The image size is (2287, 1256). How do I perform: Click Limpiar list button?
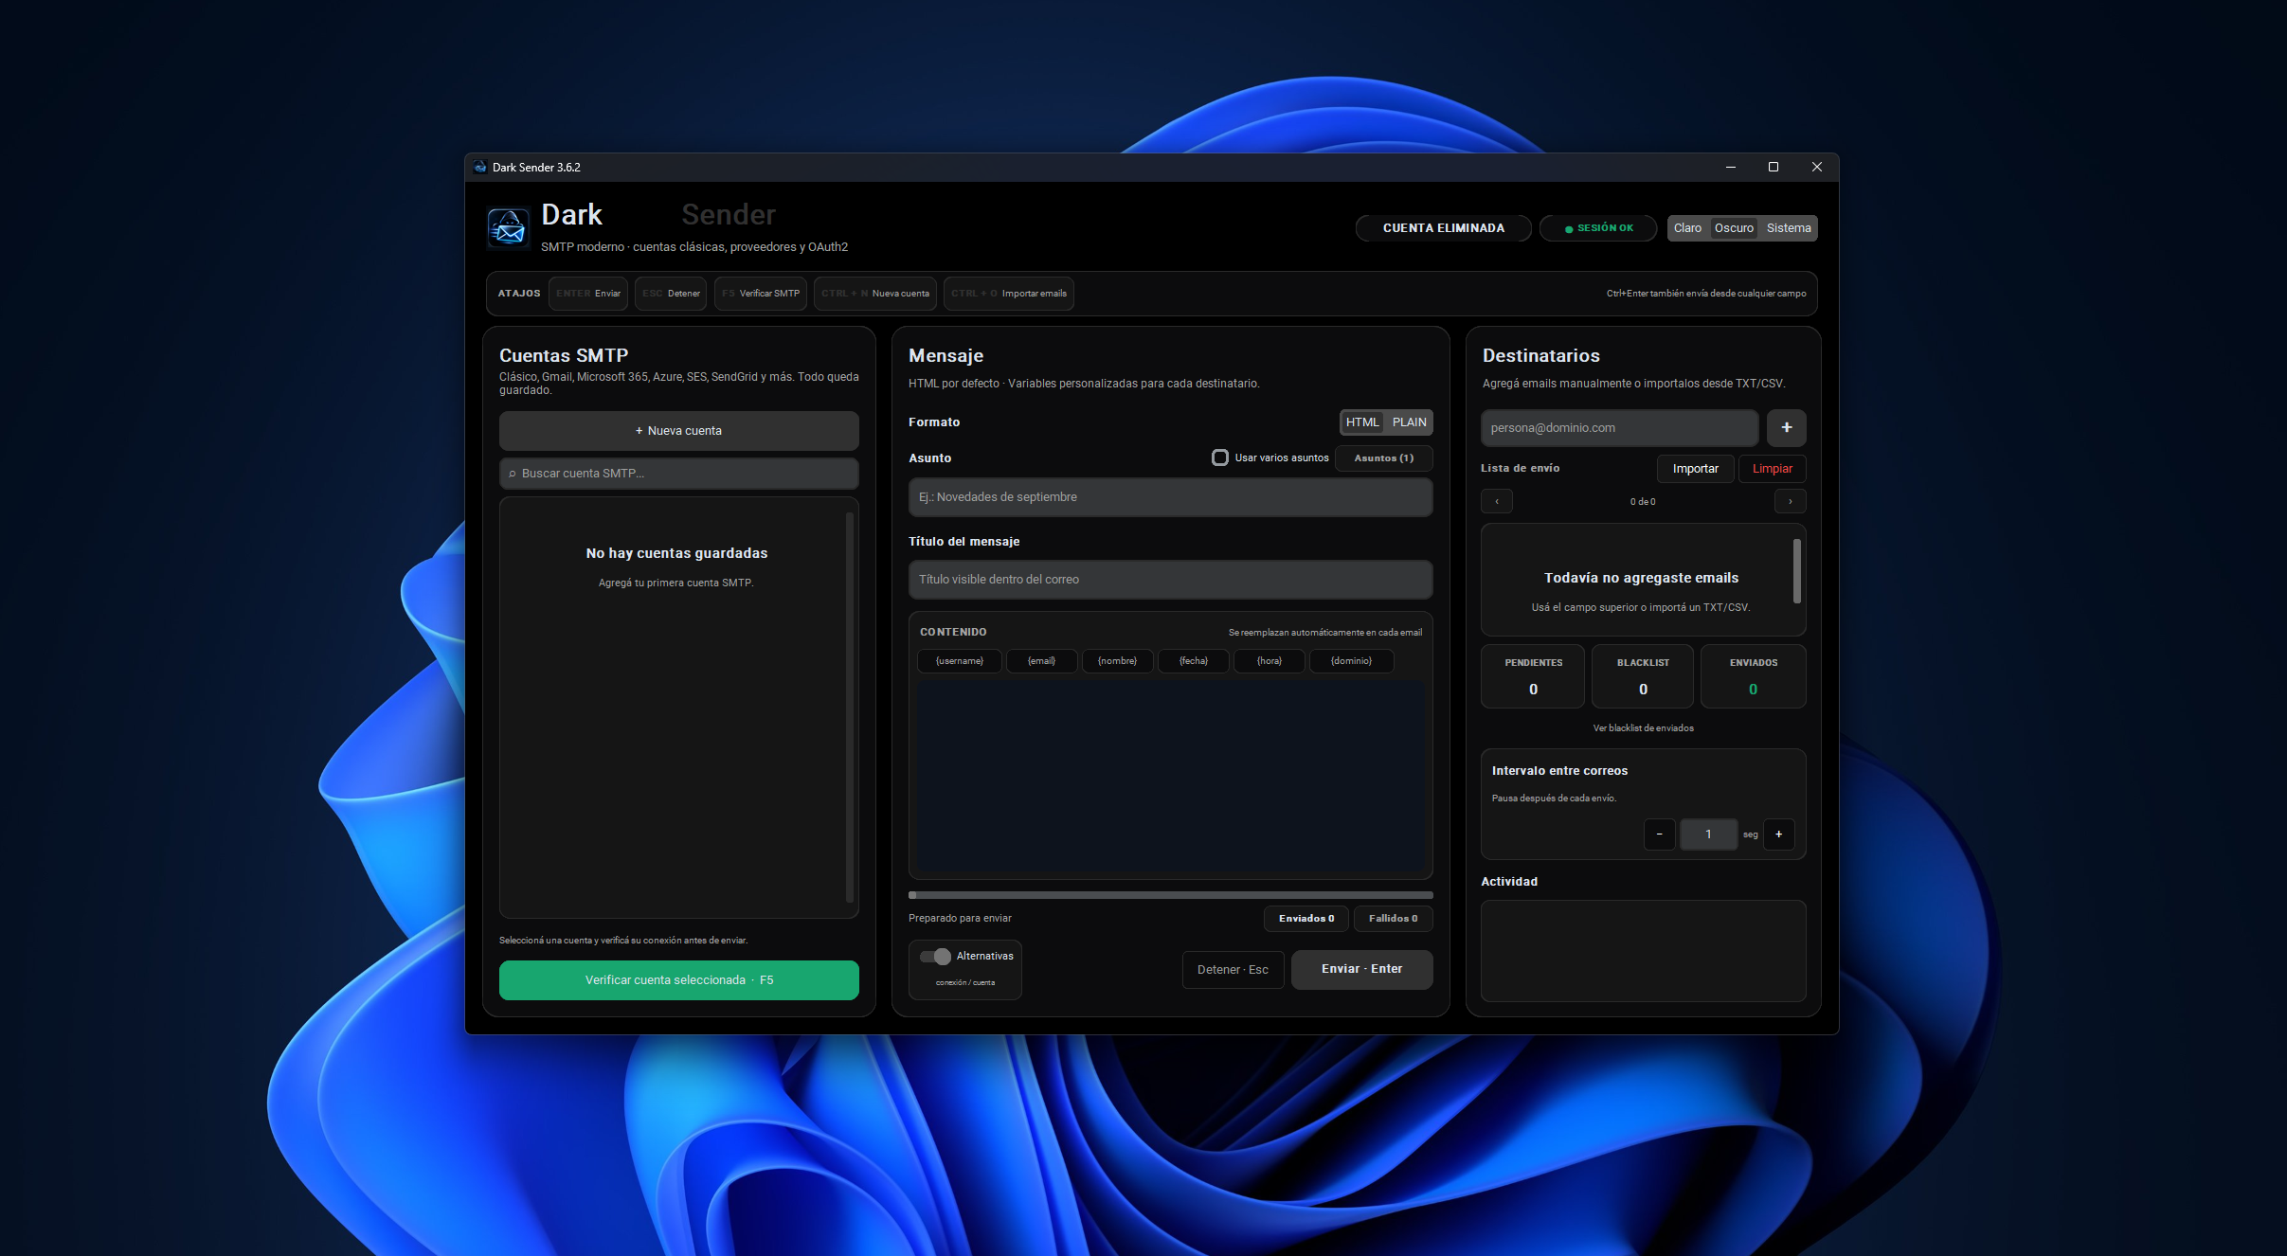[1772, 469]
